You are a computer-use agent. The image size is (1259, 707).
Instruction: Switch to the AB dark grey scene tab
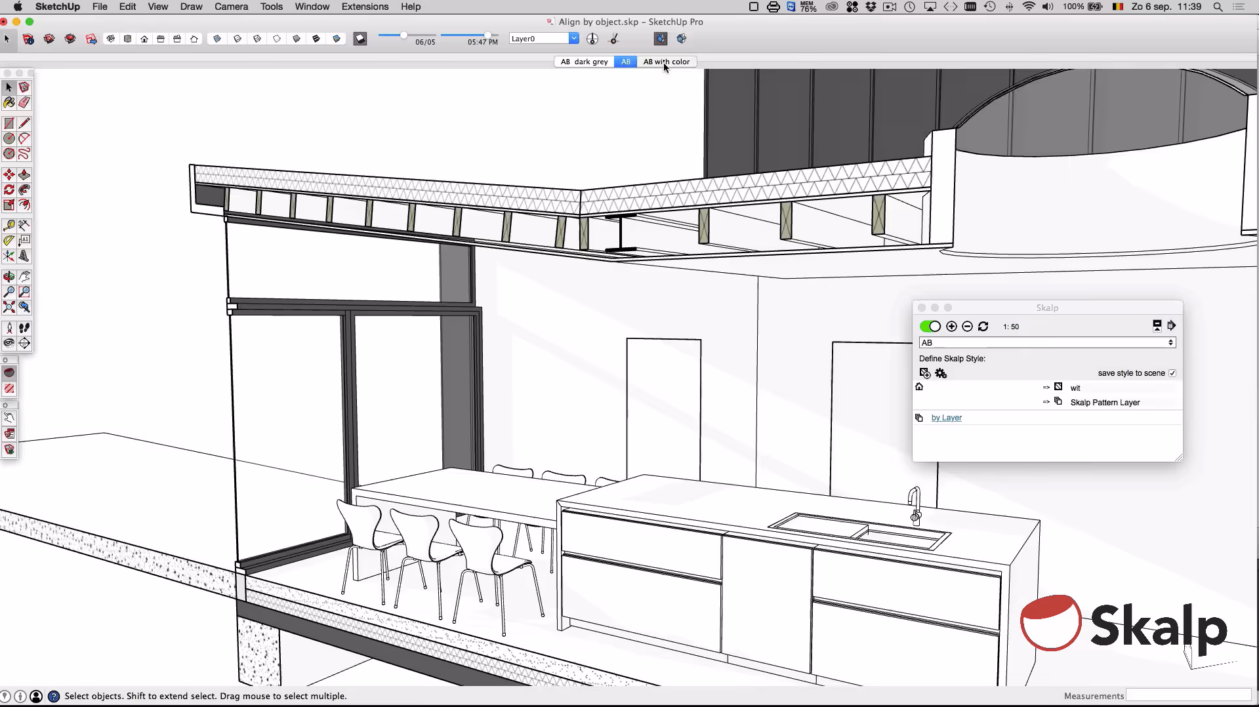(584, 62)
